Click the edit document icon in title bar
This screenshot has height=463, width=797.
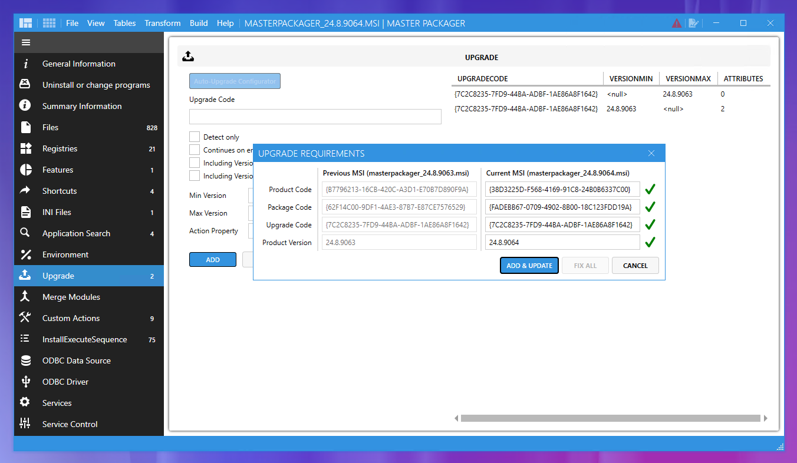694,23
